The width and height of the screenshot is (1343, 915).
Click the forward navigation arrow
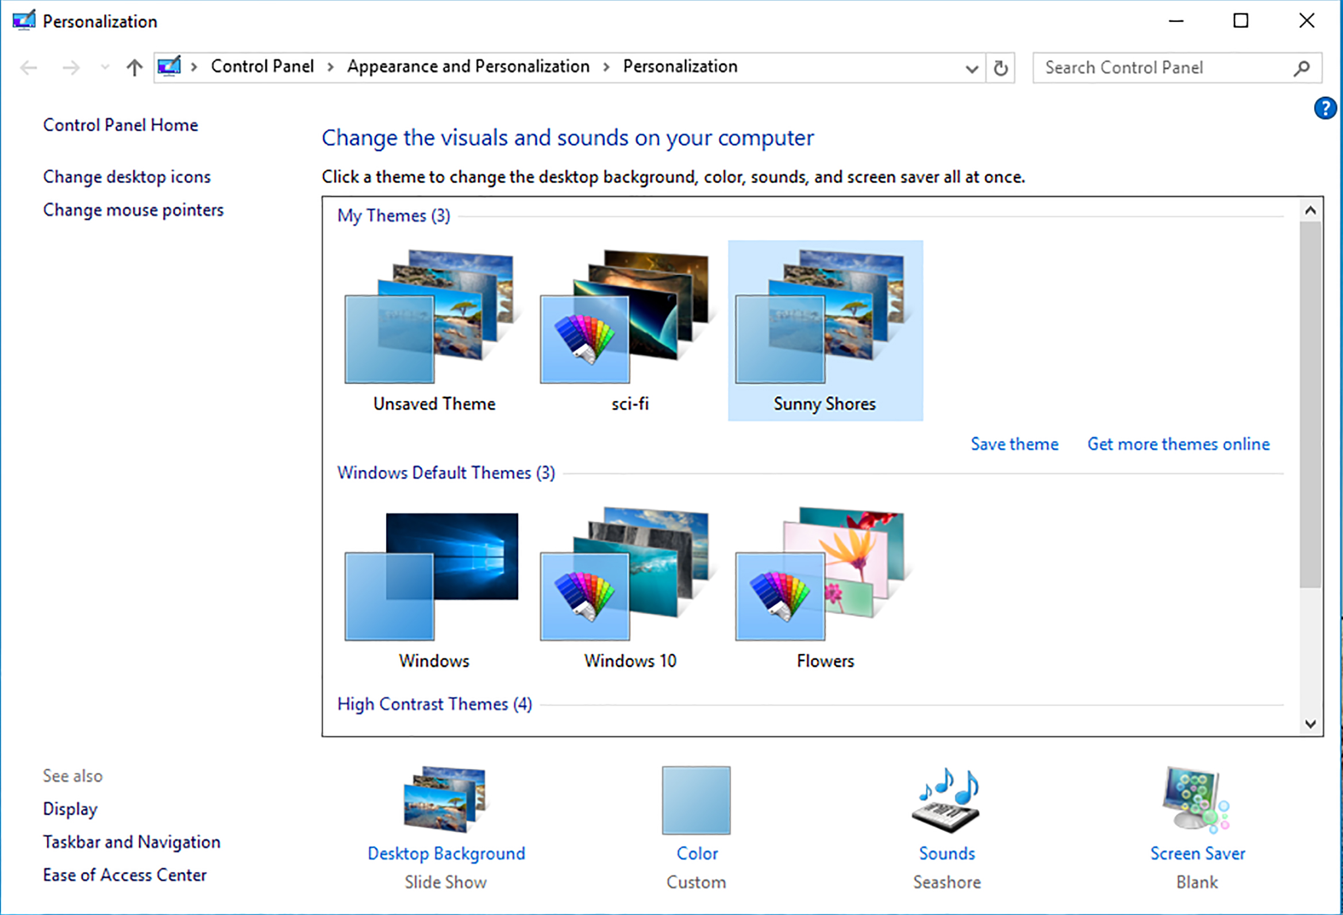pyautogui.click(x=71, y=68)
